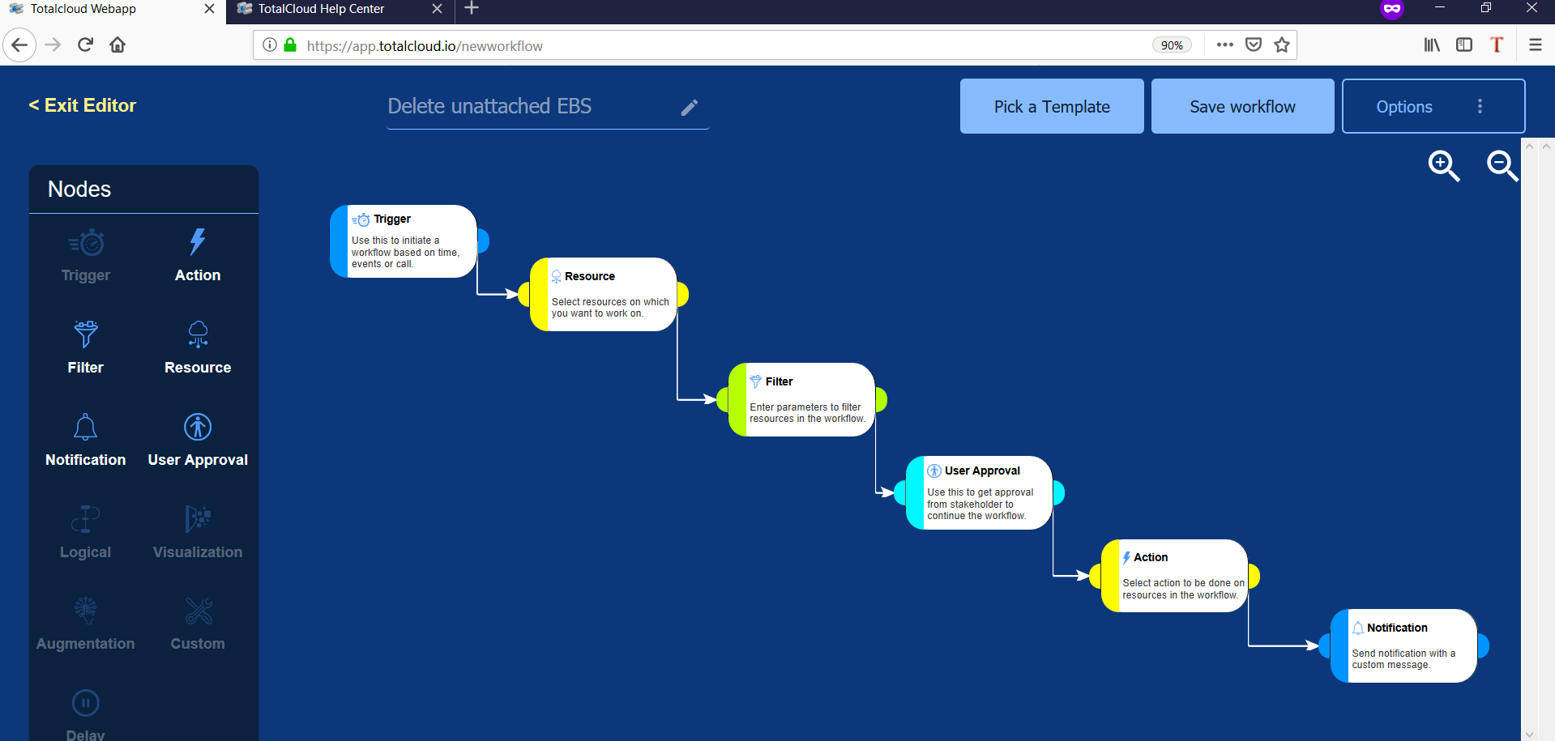Select the Resource node in Nodes panel
Viewport: 1555px width, 741px height.
tap(198, 348)
